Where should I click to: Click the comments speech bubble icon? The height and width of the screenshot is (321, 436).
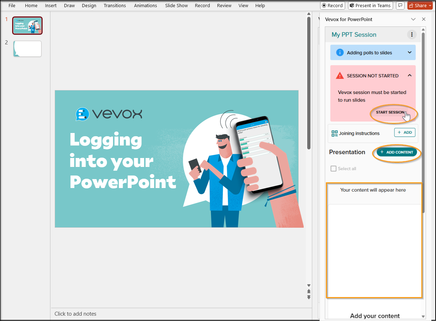(400, 5)
